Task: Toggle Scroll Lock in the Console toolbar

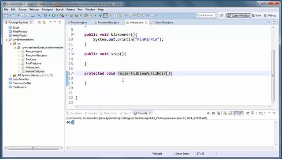Action: pos(230,113)
